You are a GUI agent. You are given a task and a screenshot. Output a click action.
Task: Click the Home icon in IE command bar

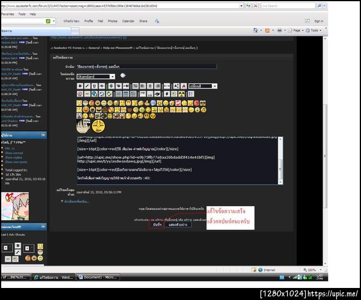(255, 31)
